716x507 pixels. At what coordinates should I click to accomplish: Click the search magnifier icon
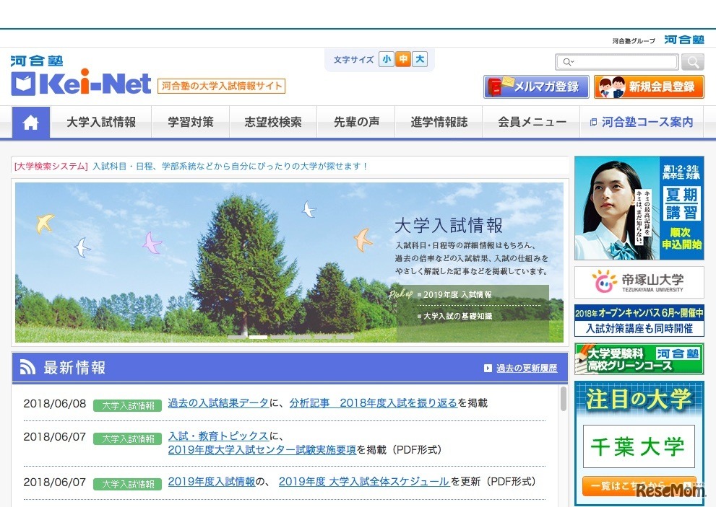point(692,62)
